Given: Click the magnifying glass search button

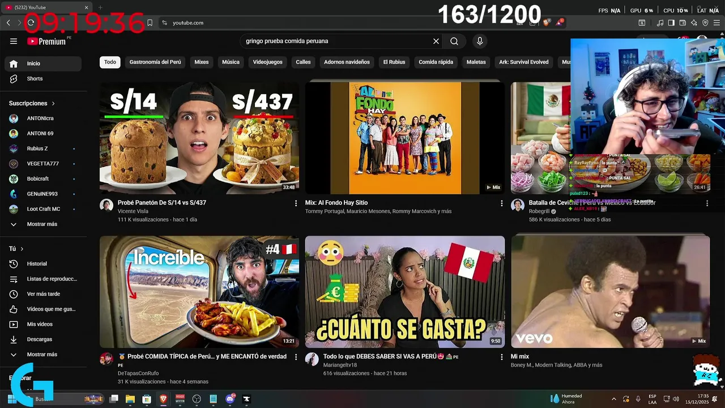Looking at the screenshot, I should point(454,41).
